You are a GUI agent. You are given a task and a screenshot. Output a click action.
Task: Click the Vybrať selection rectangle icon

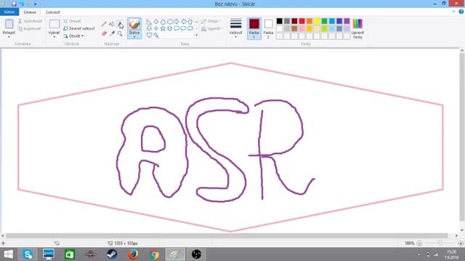coord(54,24)
